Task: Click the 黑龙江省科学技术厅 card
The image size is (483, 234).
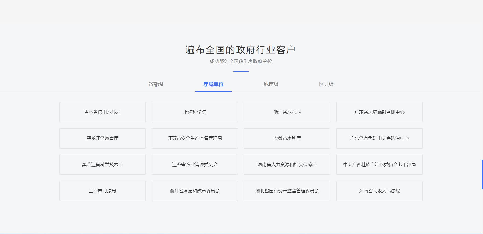Action: (x=102, y=165)
